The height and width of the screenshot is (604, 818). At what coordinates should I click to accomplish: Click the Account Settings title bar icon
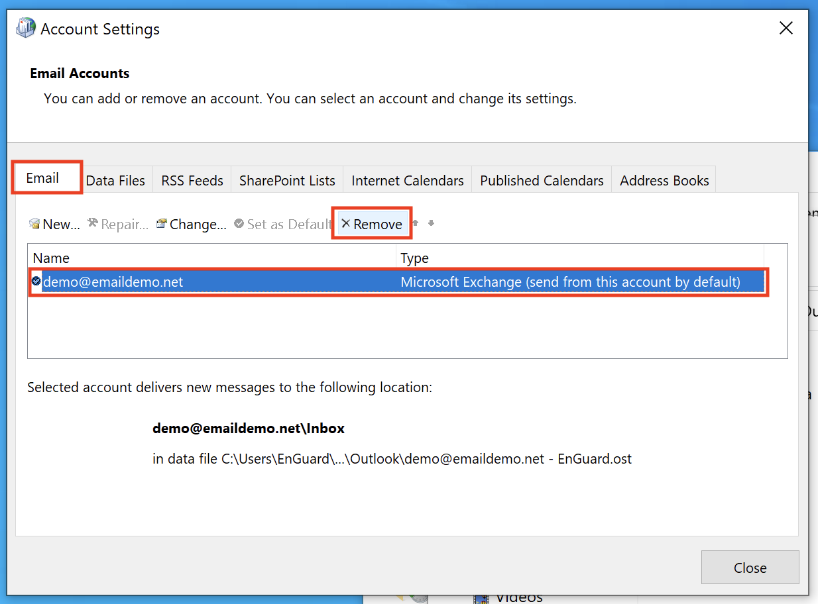(x=25, y=28)
